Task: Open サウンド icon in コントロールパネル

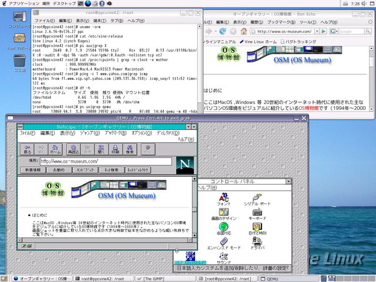Action: [224, 258]
